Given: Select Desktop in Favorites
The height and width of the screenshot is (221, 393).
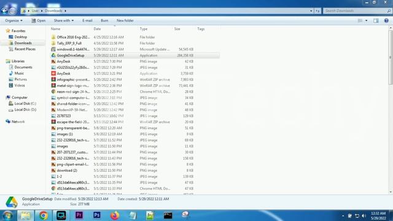Looking at the screenshot, I should [x=20, y=37].
